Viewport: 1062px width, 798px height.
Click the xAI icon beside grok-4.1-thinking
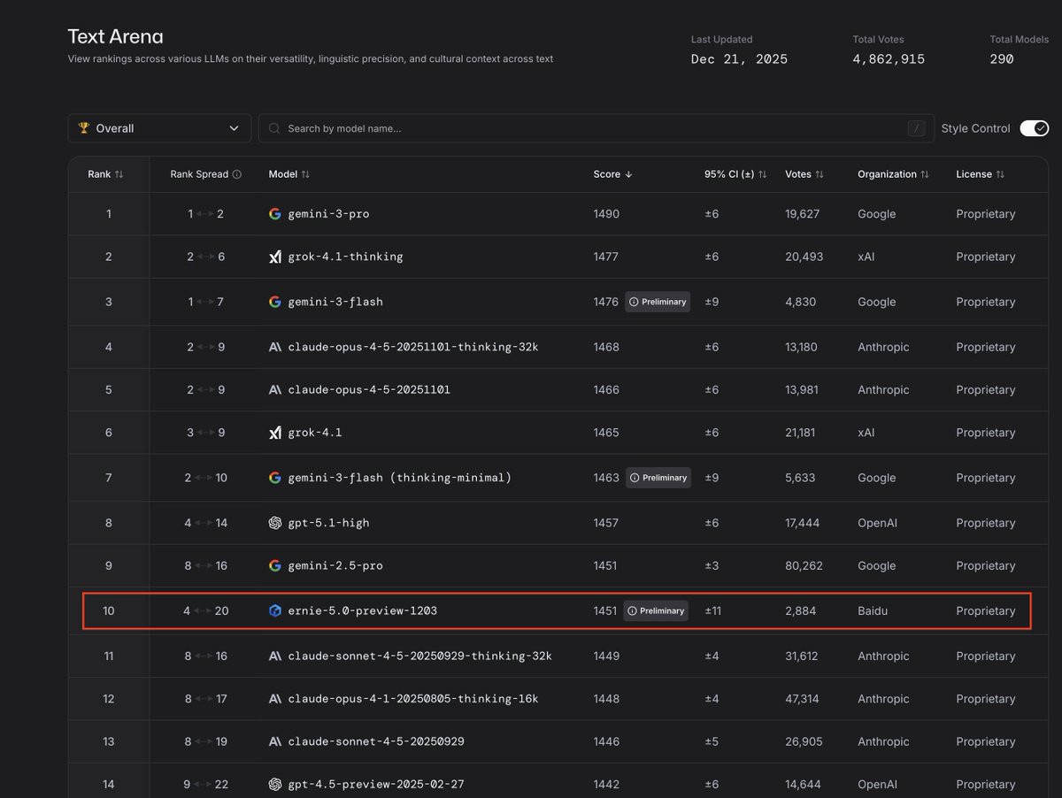(x=275, y=257)
